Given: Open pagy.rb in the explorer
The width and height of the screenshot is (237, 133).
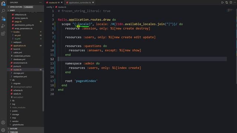Looking at the screenshot, I should pyautogui.click(x=18, y=21).
